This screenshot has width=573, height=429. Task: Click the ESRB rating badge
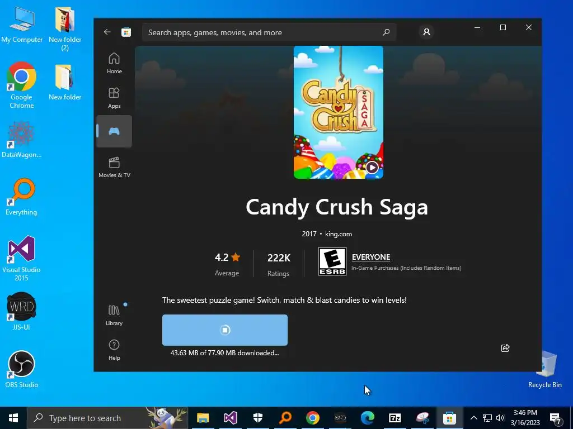pyautogui.click(x=332, y=261)
